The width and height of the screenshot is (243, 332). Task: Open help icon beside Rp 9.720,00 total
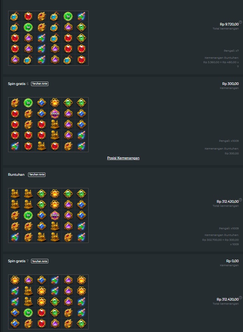[240, 22]
